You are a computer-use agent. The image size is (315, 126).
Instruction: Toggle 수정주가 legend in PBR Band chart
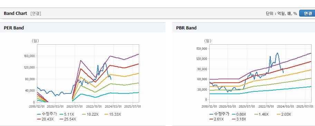tap(219, 114)
